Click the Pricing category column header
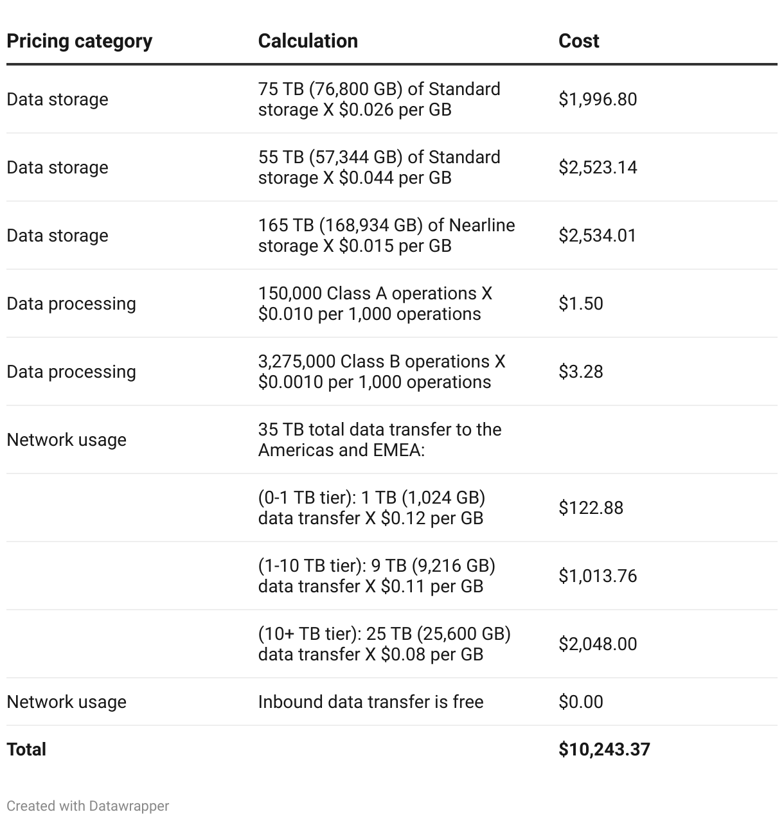Screen dimensions: 784x821 pos(79,41)
